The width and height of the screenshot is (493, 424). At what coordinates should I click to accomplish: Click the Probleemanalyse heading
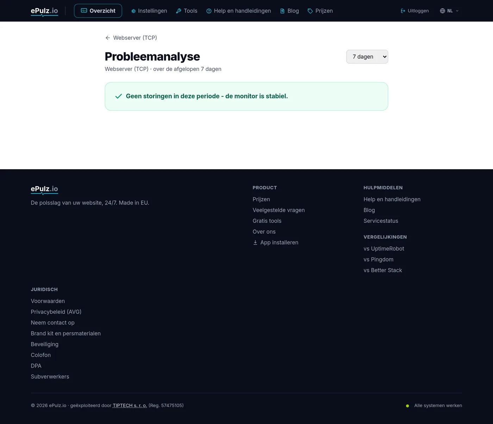152,56
